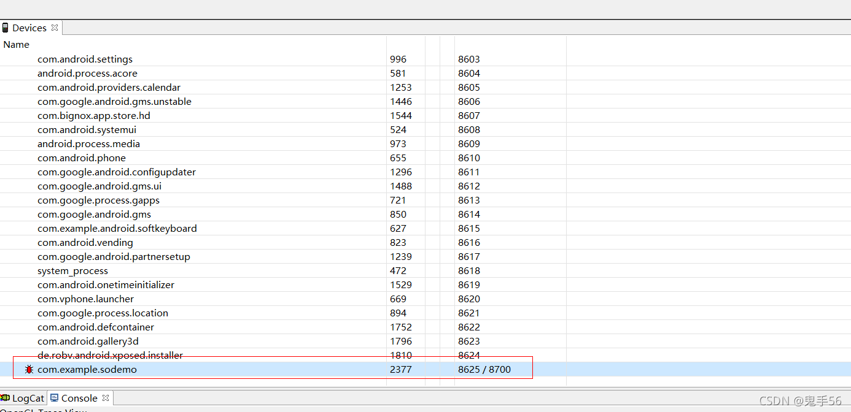The height and width of the screenshot is (412, 851).
Task: Click port value 8624
Action: click(469, 356)
